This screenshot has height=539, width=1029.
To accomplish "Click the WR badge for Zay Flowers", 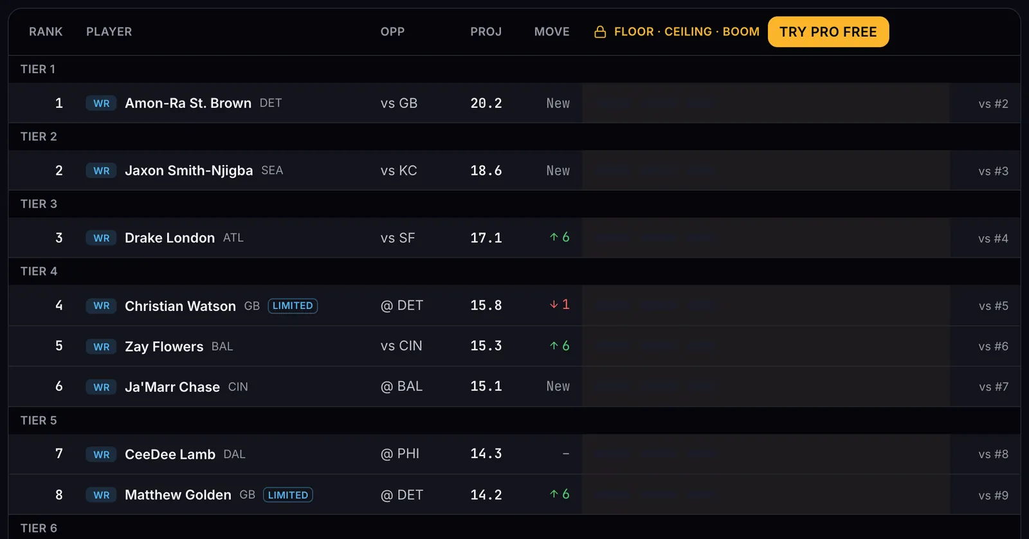I will (101, 347).
